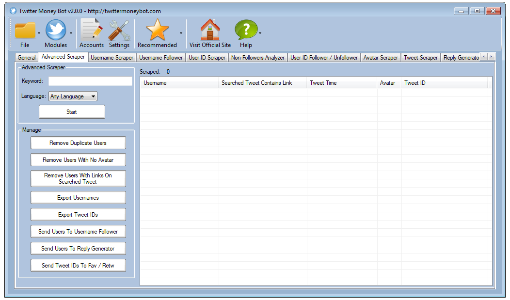Click Remove Users With No Avatar
The height and width of the screenshot is (300, 510).
tap(78, 159)
